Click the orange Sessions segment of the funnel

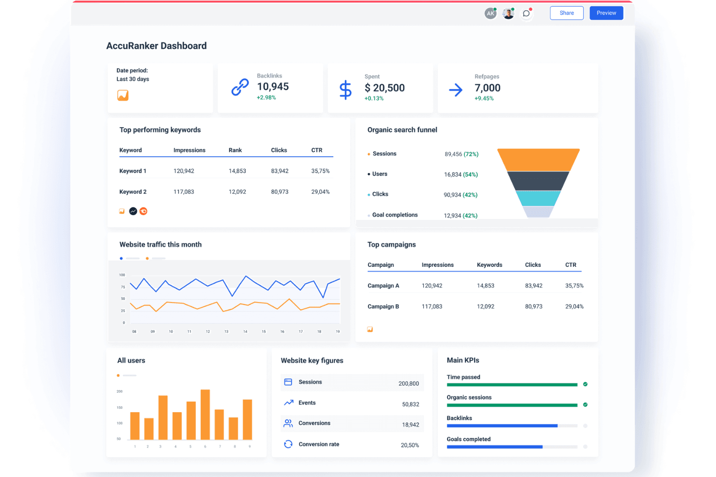click(x=538, y=160)
